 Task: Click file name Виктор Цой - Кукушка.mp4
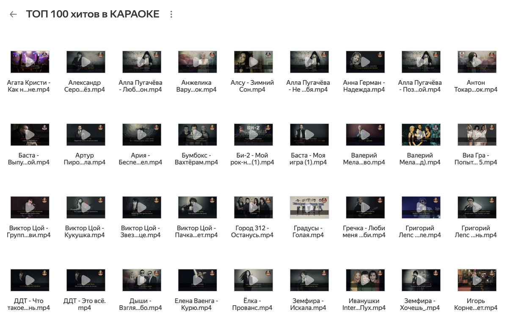click(x=85, y=231)
